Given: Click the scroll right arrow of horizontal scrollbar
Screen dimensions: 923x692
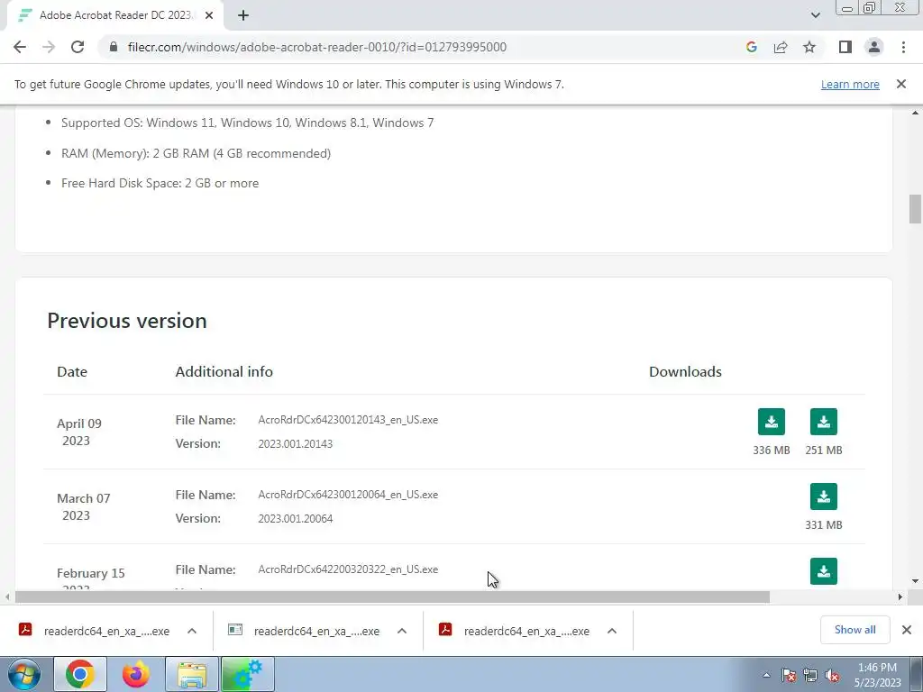Looking at the screenshot, I should [900, 596].
